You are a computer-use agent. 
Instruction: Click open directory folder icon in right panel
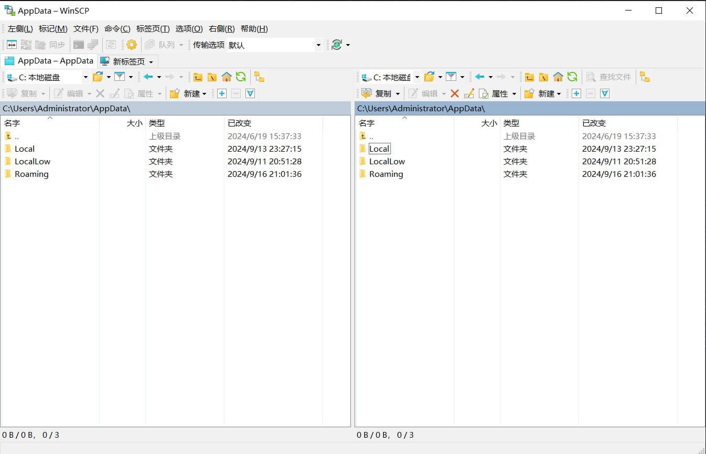click(429, 77)
